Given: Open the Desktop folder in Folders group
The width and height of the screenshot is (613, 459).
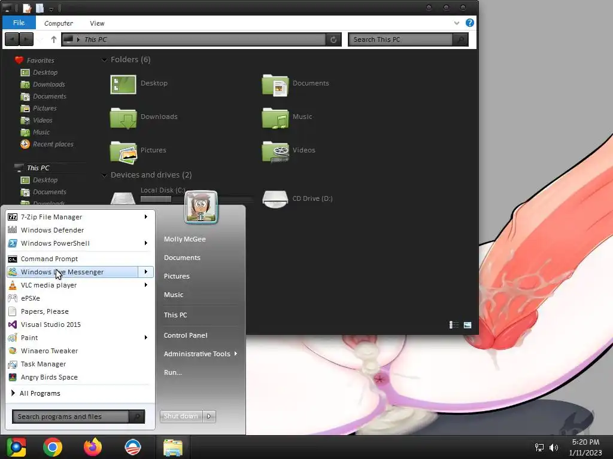Looking at the screenshot, I should pyautogui.click(x=139, y=84).
